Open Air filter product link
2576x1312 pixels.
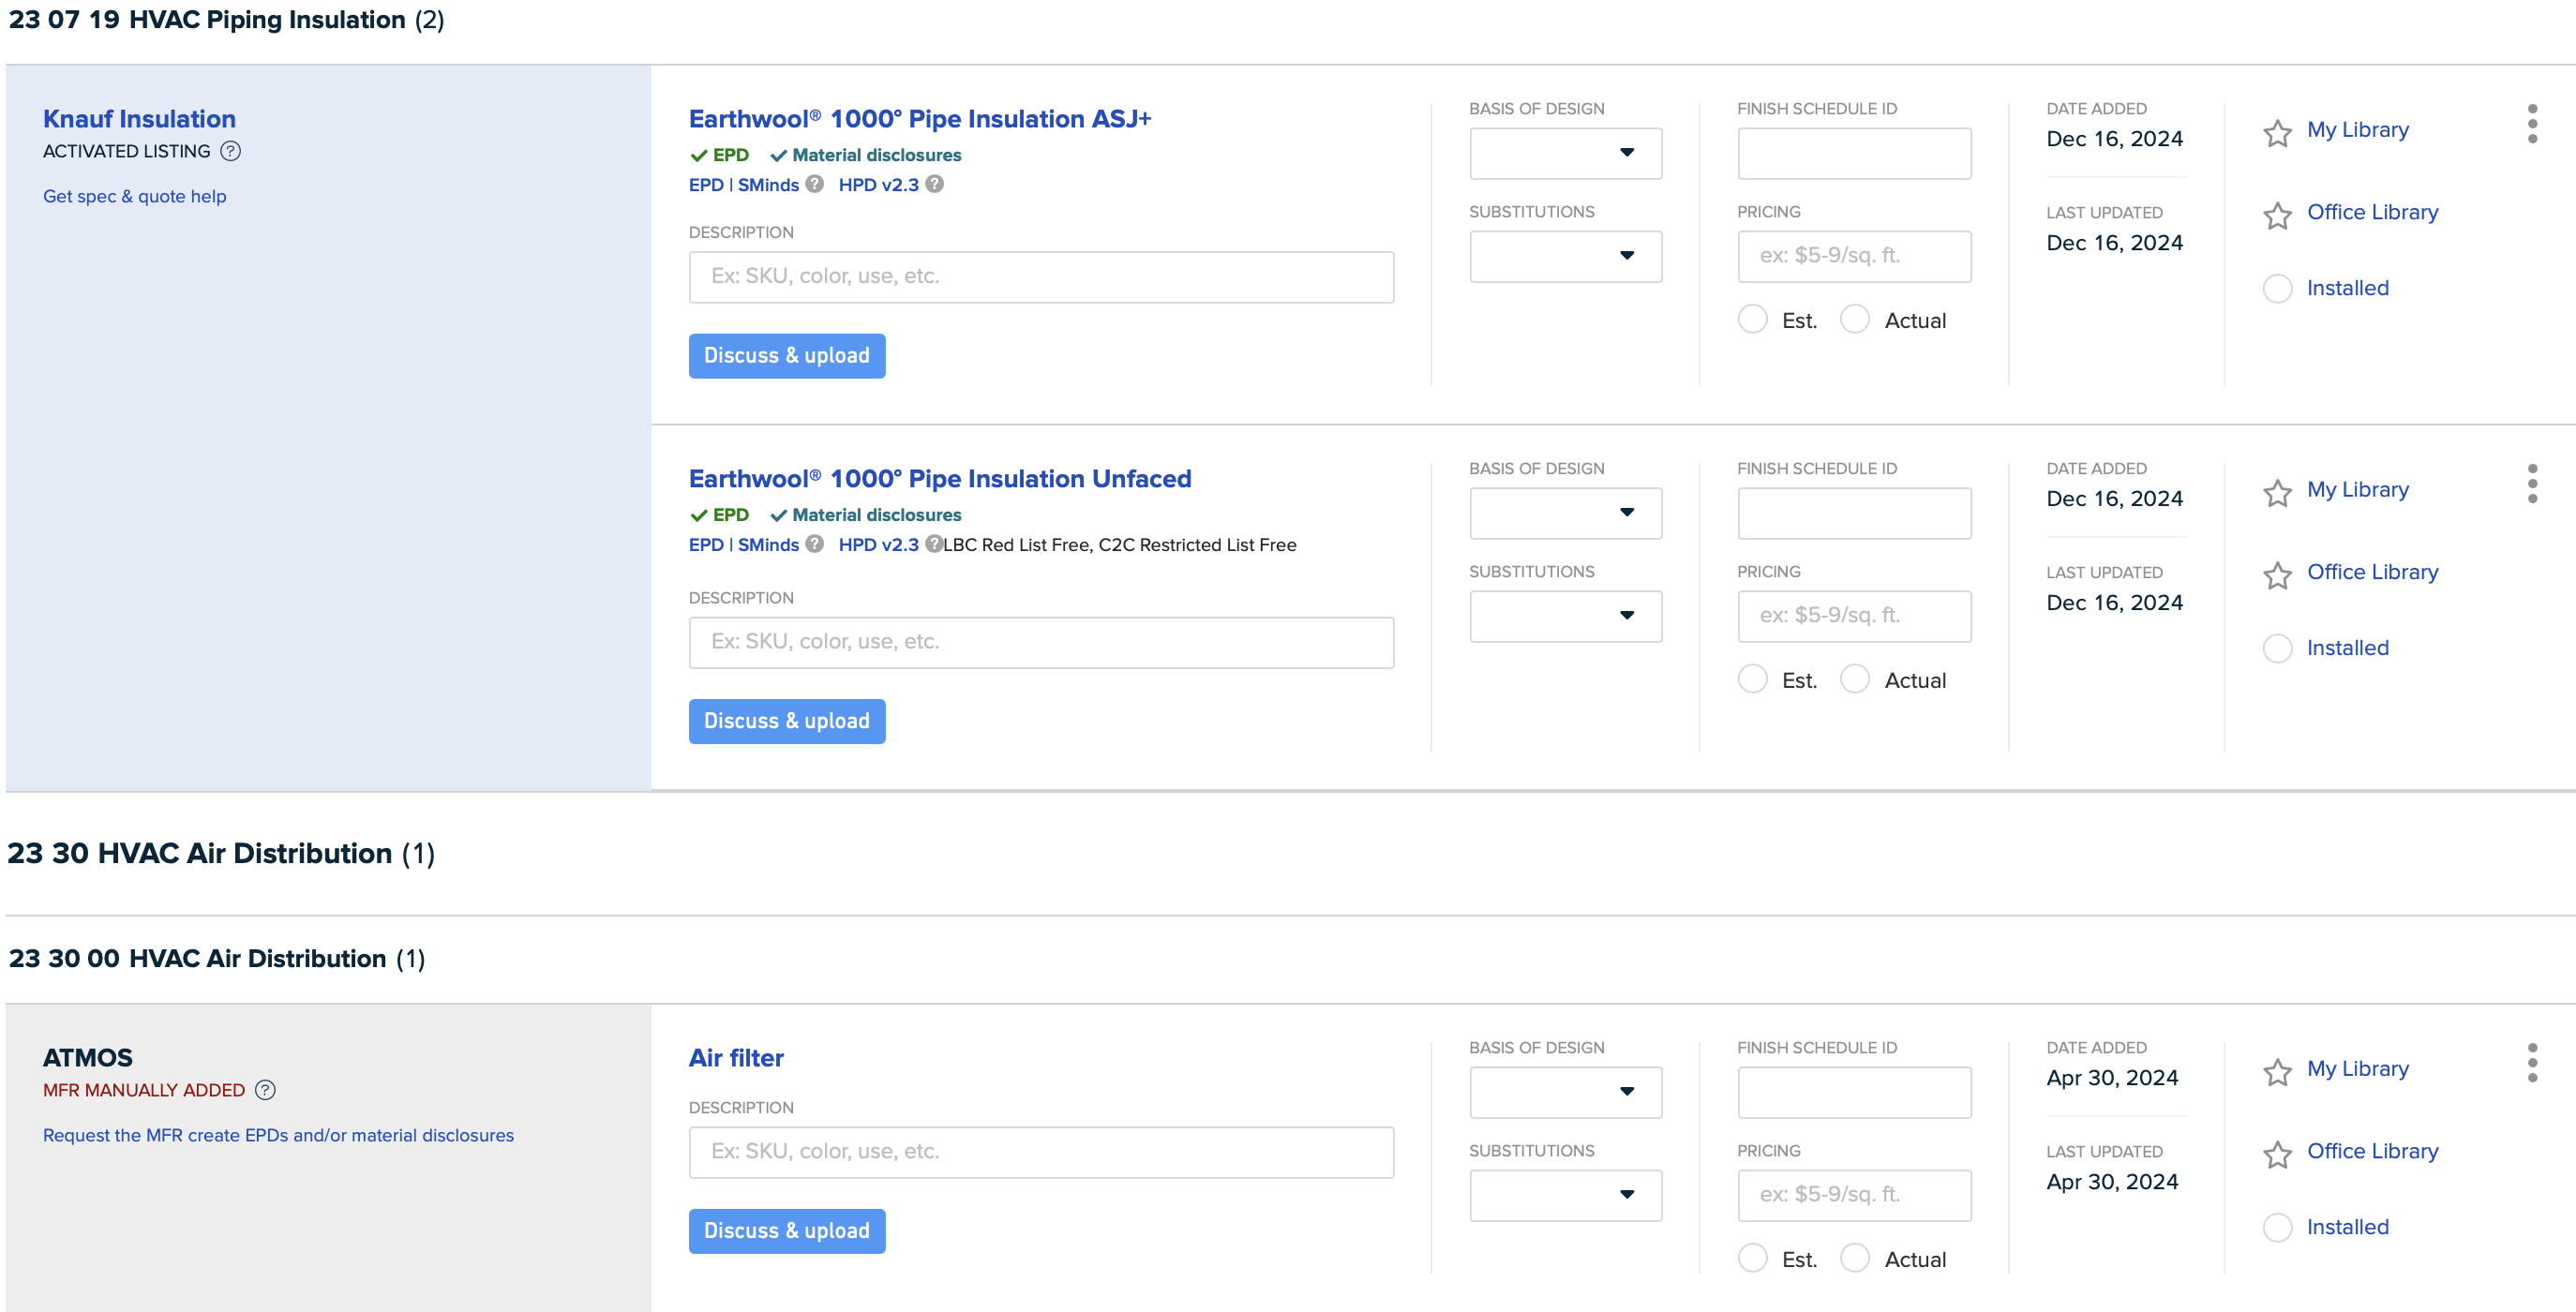coord(736,1058)
